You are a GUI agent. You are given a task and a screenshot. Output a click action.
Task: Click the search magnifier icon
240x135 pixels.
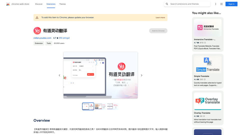pos(167,4)
